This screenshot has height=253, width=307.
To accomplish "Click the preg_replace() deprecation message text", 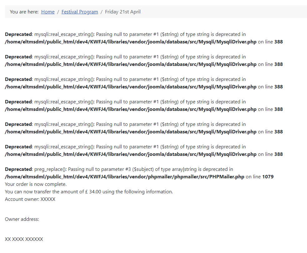I will 134,169.
